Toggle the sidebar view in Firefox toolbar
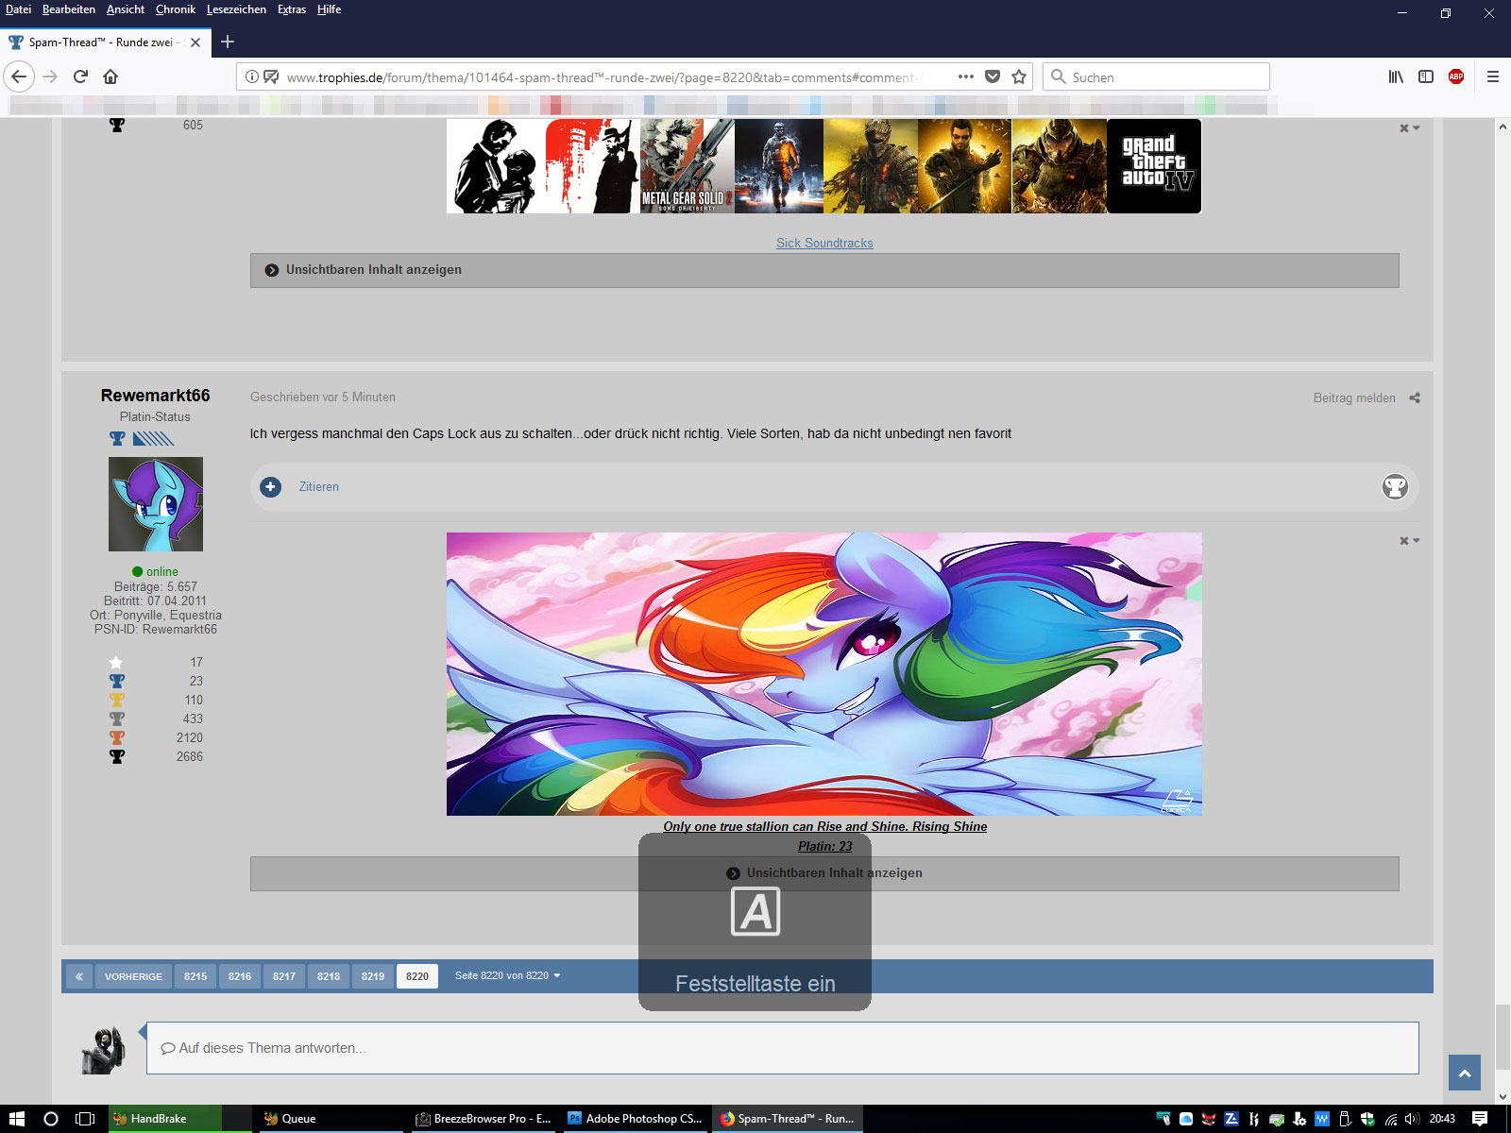The height and width of the screenshot is (1133, 1511). 1426,76
